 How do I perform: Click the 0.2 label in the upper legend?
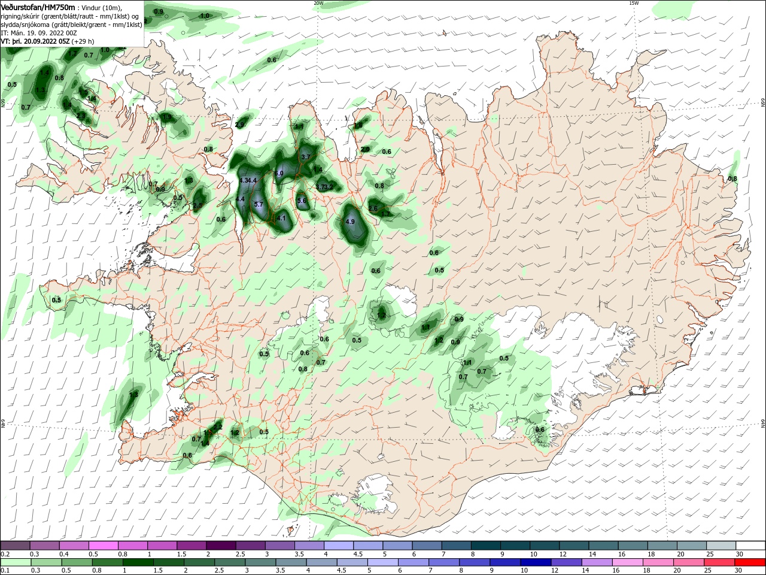tap(5, 554)
